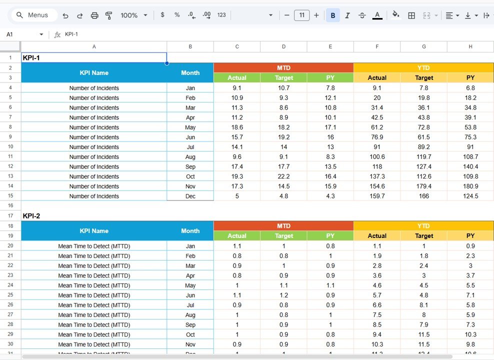Toggle italic formatting on
Viewport: 494px width, 360px height.
pos(347,15)
